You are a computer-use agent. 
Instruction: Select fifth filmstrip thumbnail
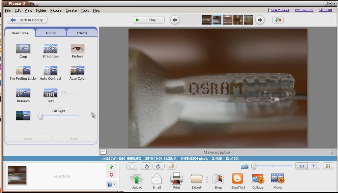(249, 20)
